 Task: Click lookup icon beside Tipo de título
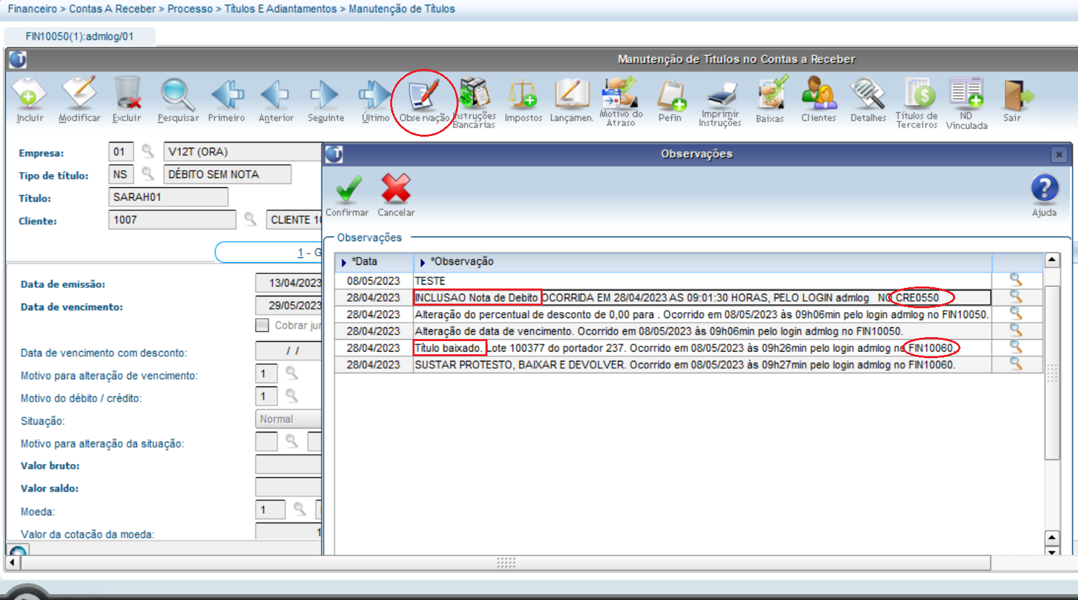(148, 174)
